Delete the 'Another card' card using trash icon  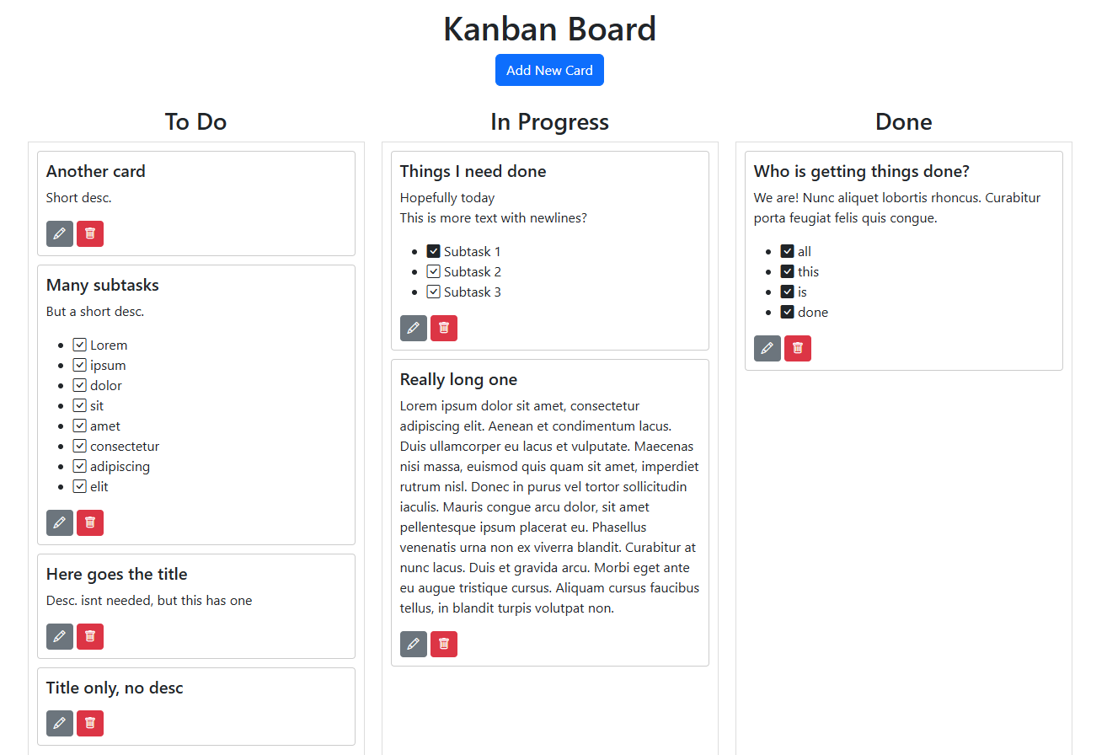point(90,233)
